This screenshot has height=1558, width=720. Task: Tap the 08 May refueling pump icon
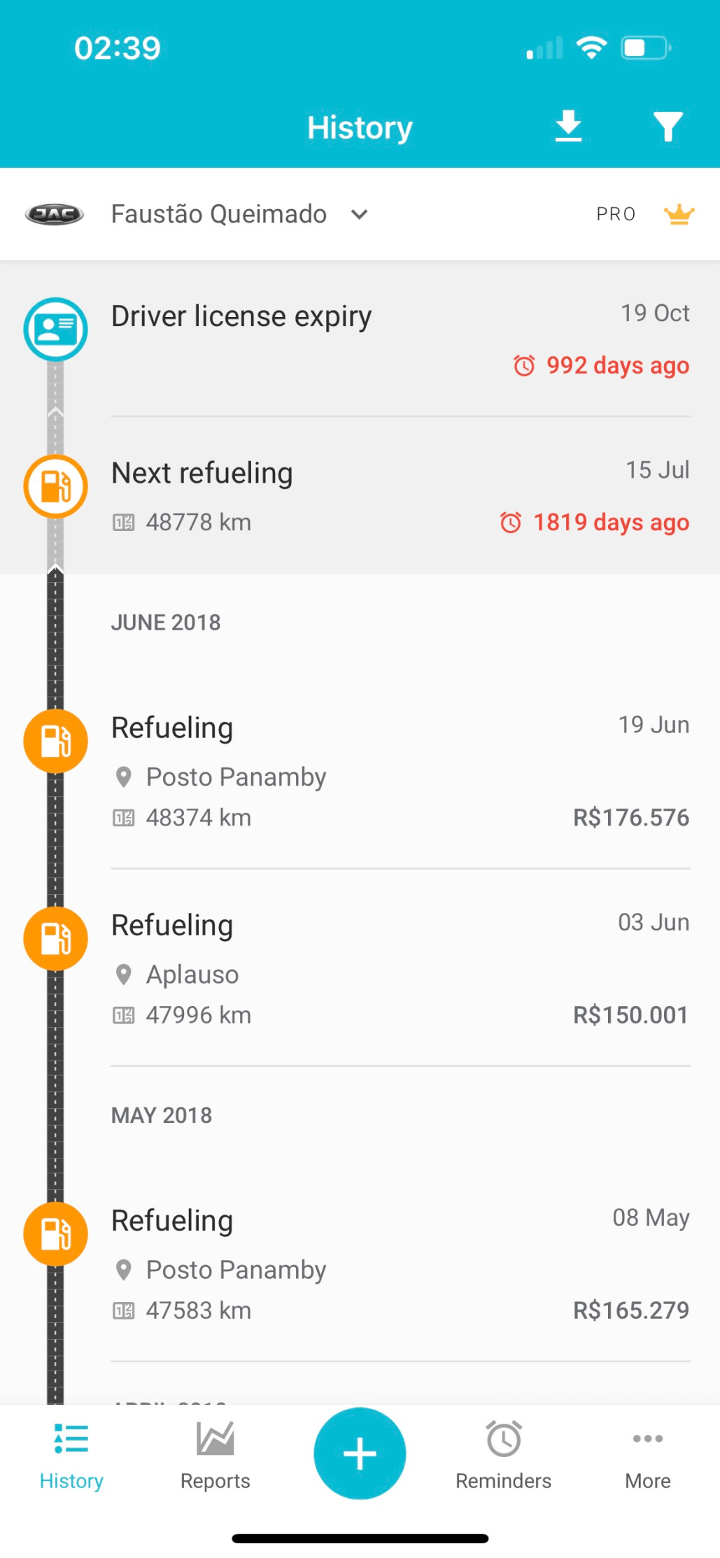click(55, 1233)
